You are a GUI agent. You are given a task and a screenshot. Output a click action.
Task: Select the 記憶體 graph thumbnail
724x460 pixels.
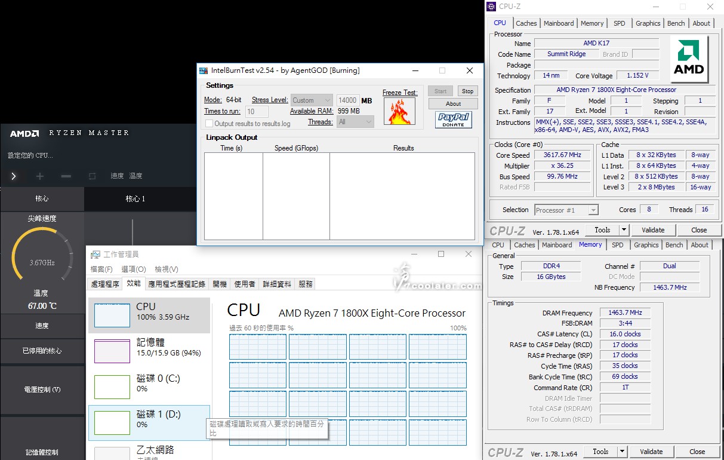(x=112, y=351)
